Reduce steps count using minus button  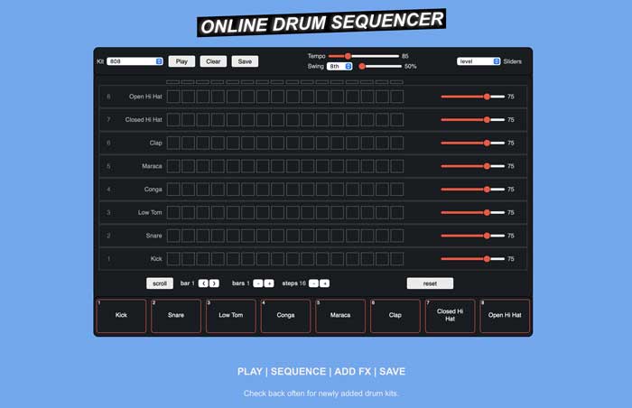point(314,283)
